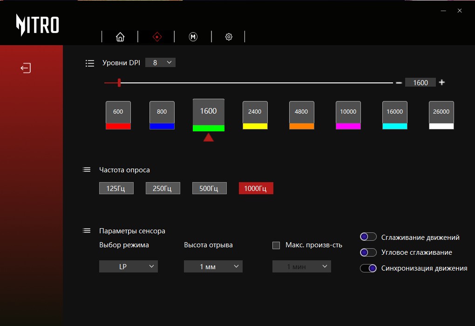Open the Уровни DPI count dropdown
475x326 pixels.
point(160,62)
